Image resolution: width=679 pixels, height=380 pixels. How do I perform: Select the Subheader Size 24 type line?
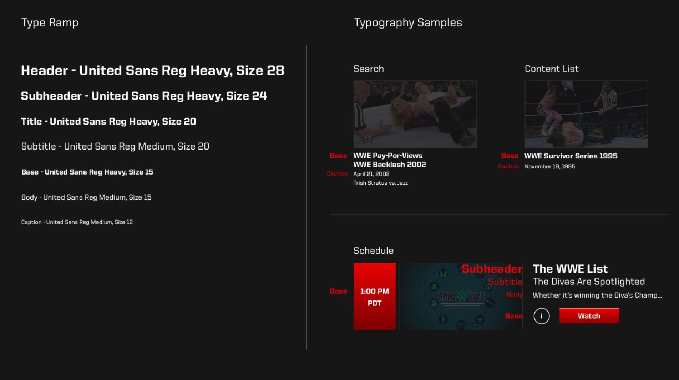pos(144,96)
